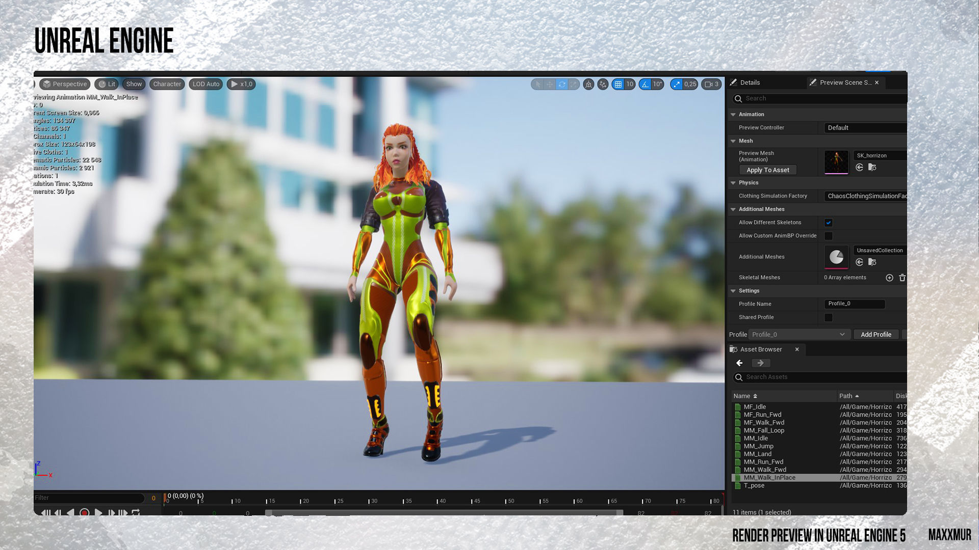Click the timeline view range bar
Screen dimensions: 979x550
point(444,513)
